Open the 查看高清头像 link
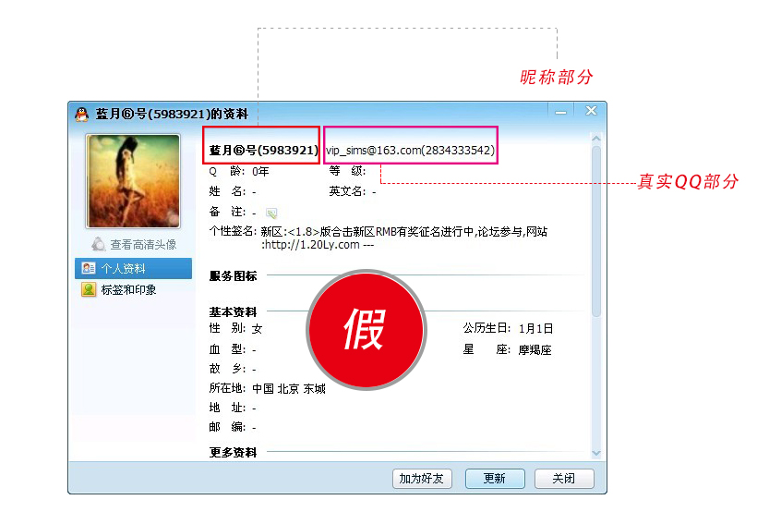The width and height of the screenshot is (757, 512). (143, 245)
